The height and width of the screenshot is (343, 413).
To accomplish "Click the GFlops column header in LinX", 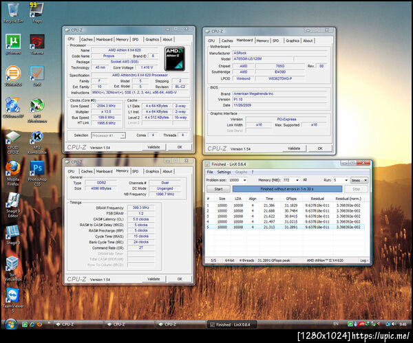I will [x=291, y=199].
